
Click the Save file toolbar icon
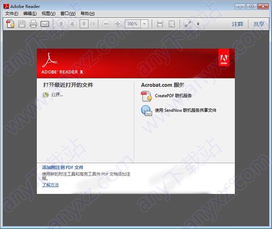tap(22, 24)
